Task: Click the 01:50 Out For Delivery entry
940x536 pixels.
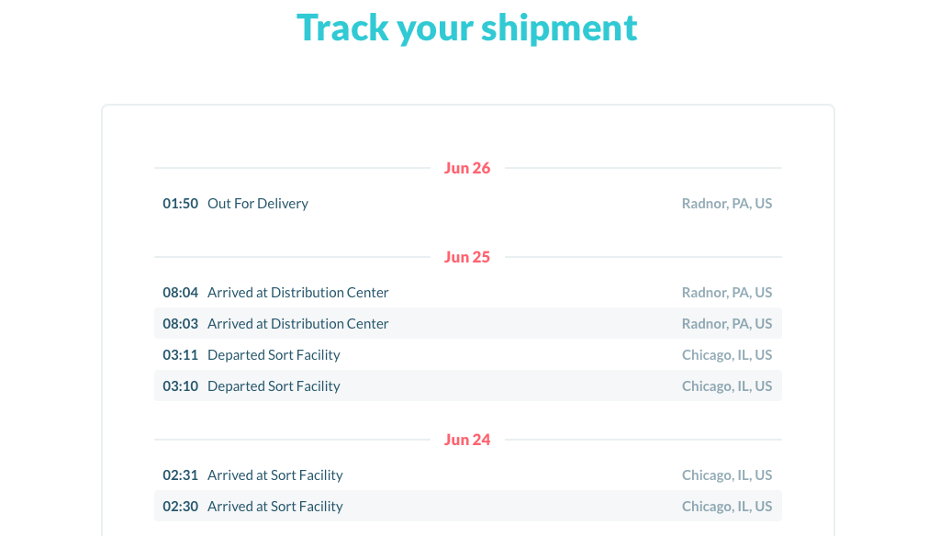Action: click(x=467, y=203)
